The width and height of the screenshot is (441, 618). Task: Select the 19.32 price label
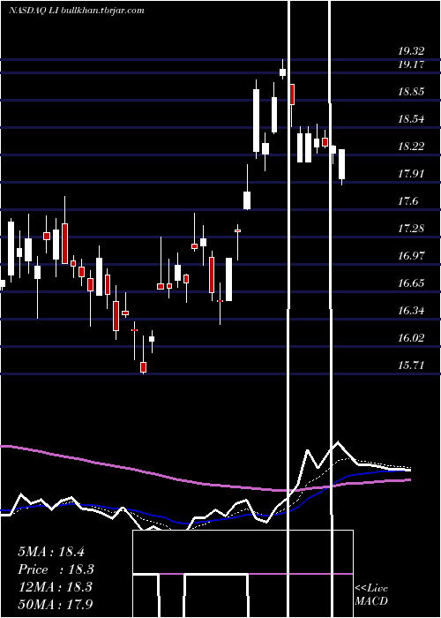click(411, 51)
